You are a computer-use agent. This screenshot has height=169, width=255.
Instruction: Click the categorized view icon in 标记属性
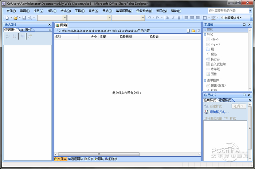8,36
